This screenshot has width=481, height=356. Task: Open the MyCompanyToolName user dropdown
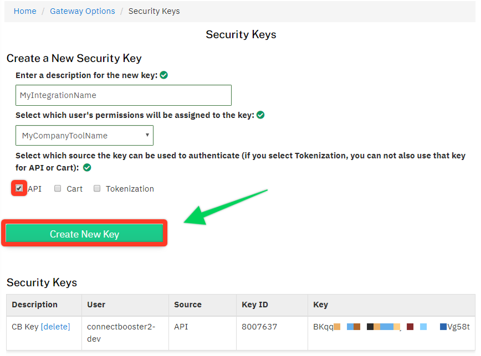tap(84, 136)
